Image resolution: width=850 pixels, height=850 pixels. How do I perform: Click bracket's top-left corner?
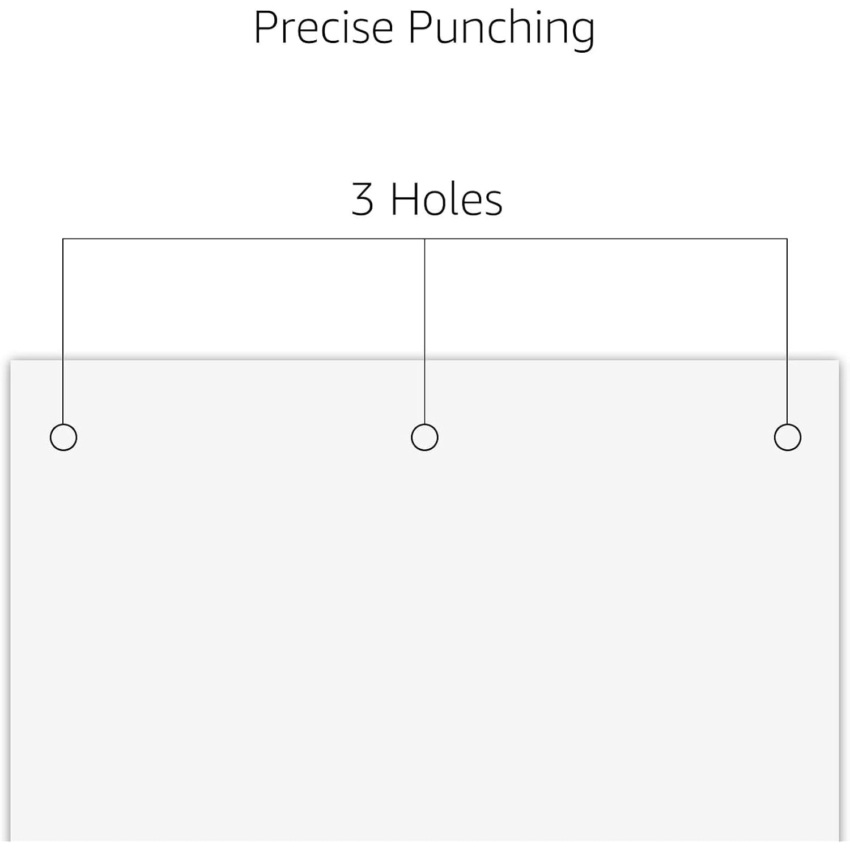tap(63, 239)
